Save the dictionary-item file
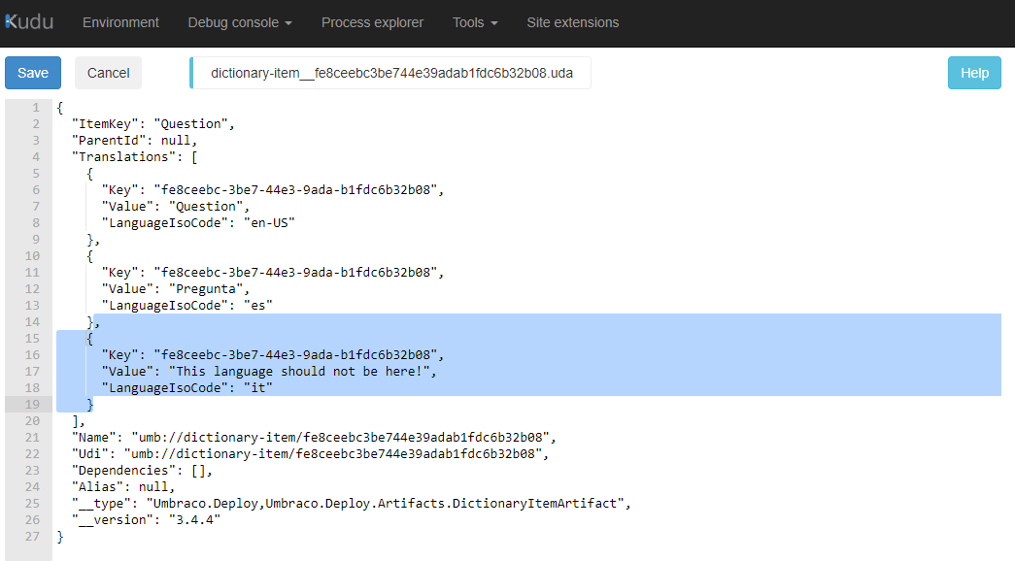 pyautogui.click(x=32, y=72)
